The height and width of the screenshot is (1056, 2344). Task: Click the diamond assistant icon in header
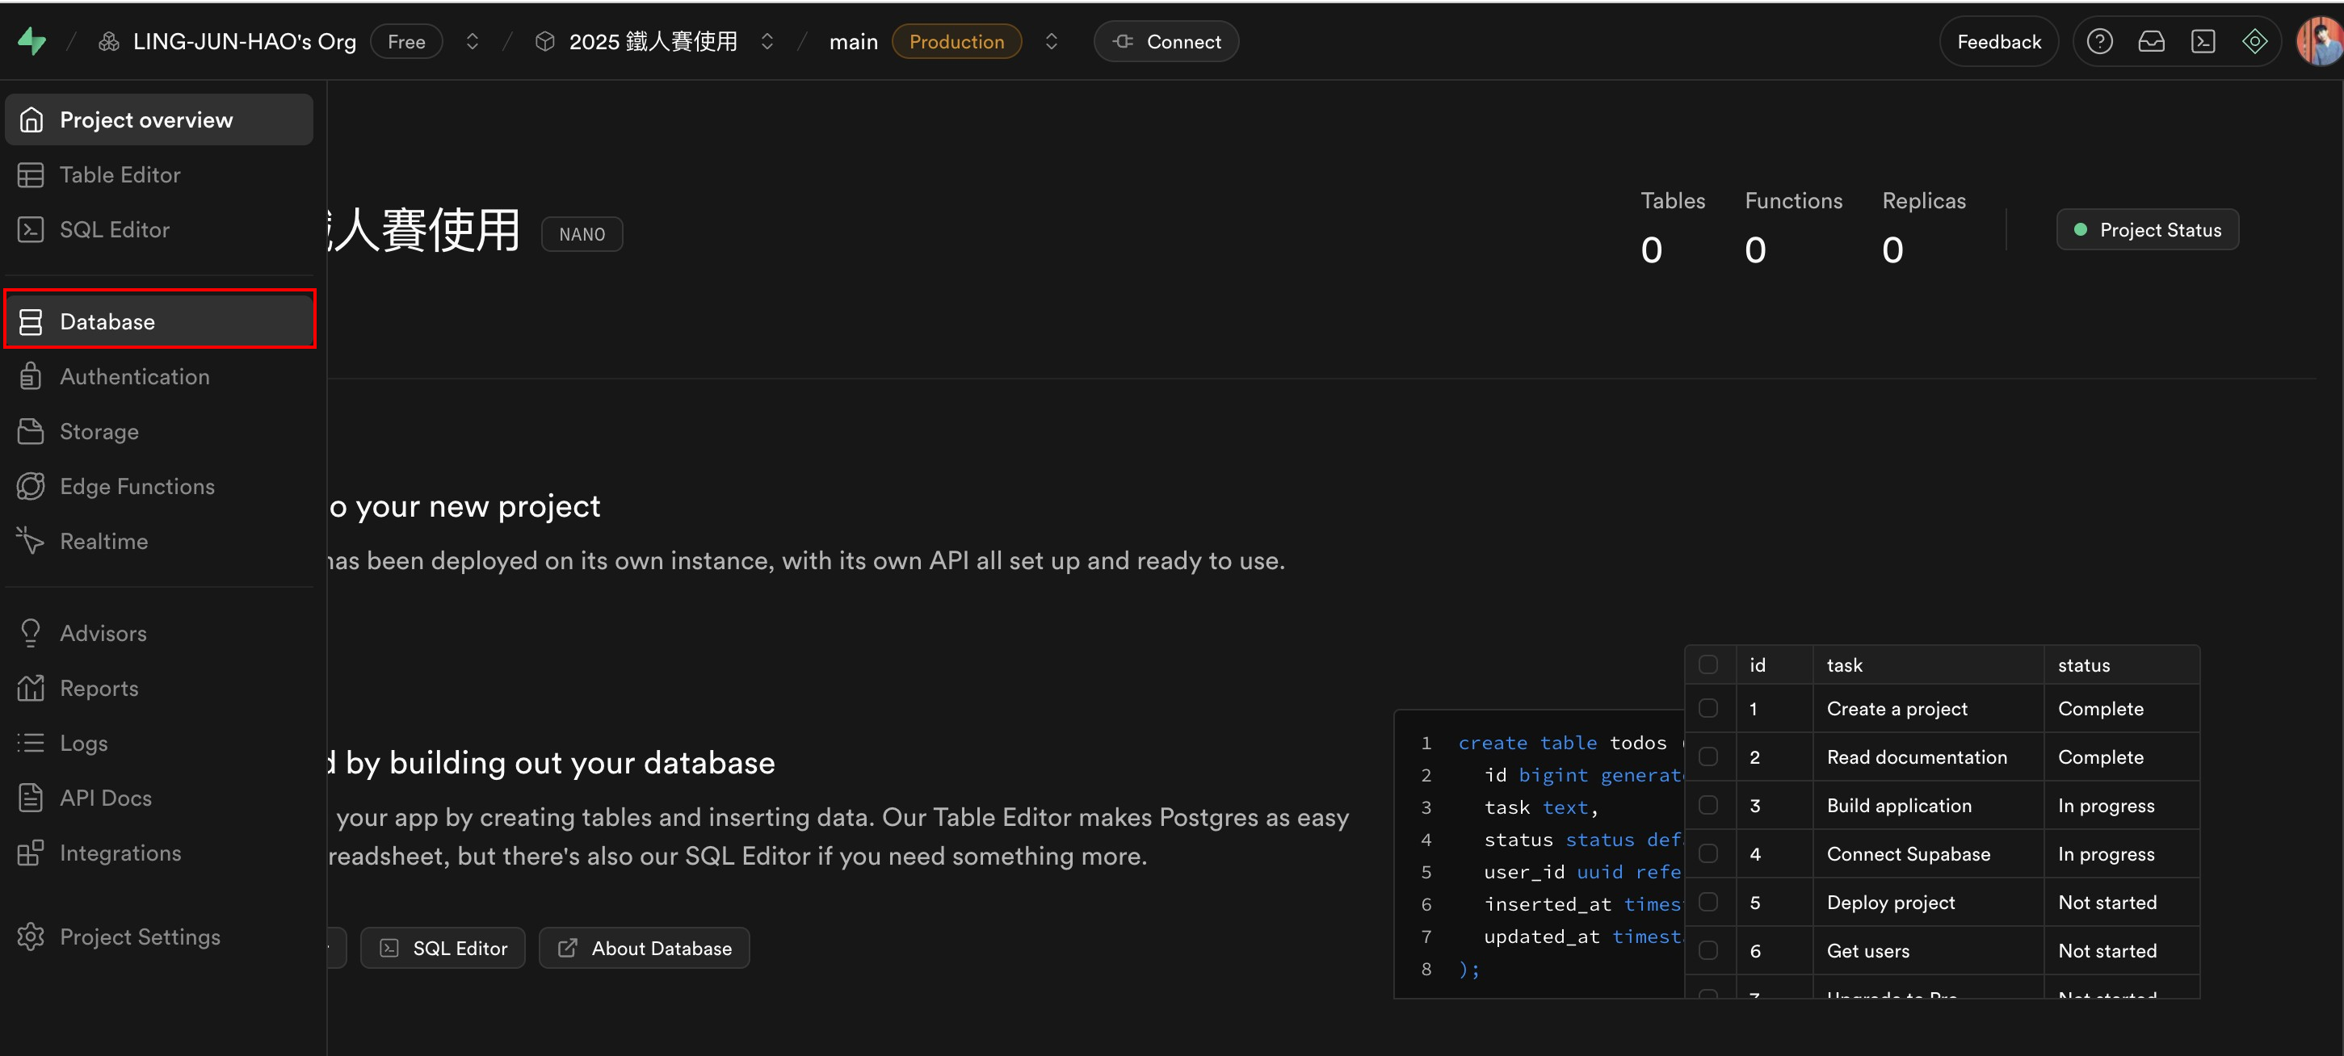tap(2254, 41)
